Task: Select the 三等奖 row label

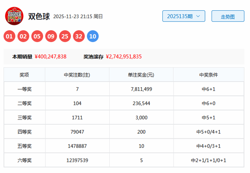Action: point(24,117)
